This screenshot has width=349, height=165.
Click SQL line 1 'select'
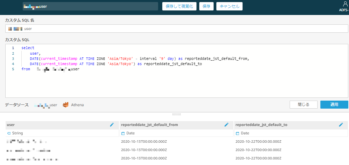28,48
